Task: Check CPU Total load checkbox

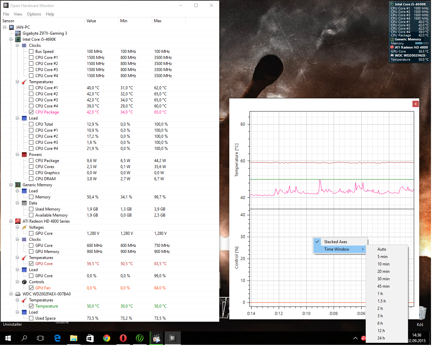Action: pyautogui.click(x=31, y=124)
